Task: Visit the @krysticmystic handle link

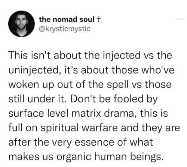Action: point(65,29)
